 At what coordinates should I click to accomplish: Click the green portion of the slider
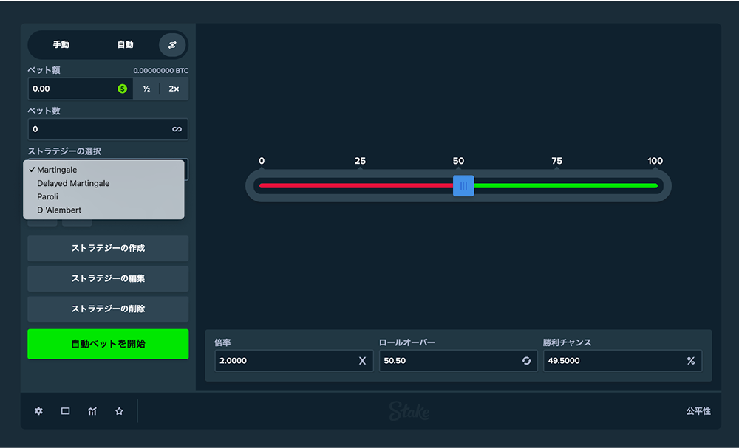pyautogui.click(x=565, y=186)
